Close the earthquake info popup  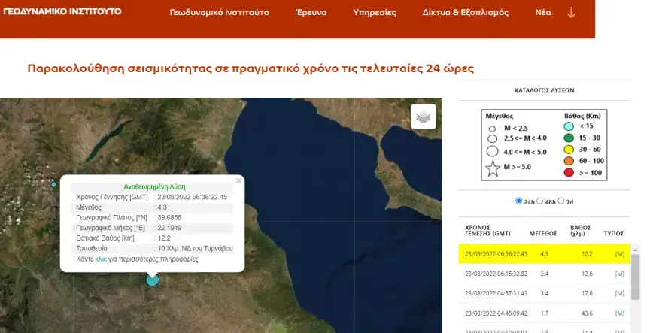click(x=238, y=180)
